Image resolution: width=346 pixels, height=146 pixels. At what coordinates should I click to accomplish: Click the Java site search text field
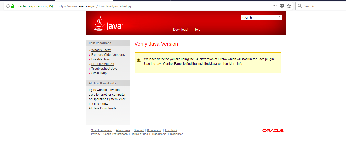tap(258, 18)
